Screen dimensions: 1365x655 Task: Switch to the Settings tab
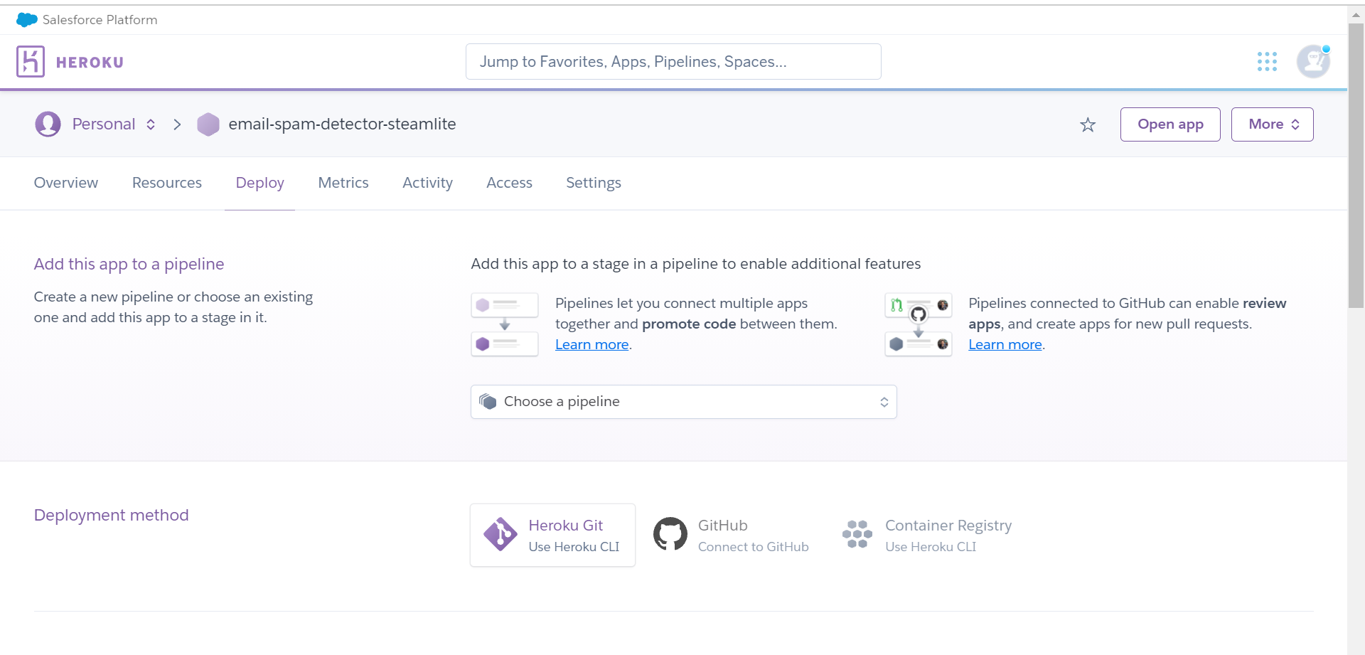pos(594,183)
